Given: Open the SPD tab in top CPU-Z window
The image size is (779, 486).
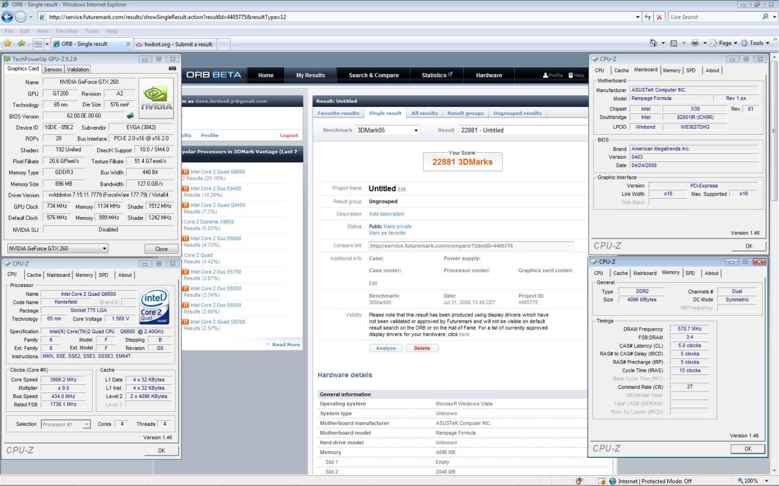Looking at the screenshot, I should pos(691,70).
